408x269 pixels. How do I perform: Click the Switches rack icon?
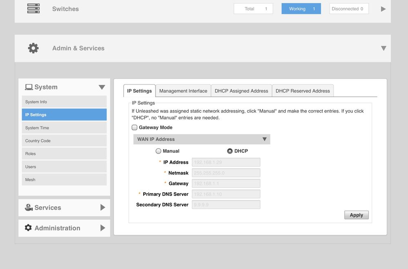point(33,9)
